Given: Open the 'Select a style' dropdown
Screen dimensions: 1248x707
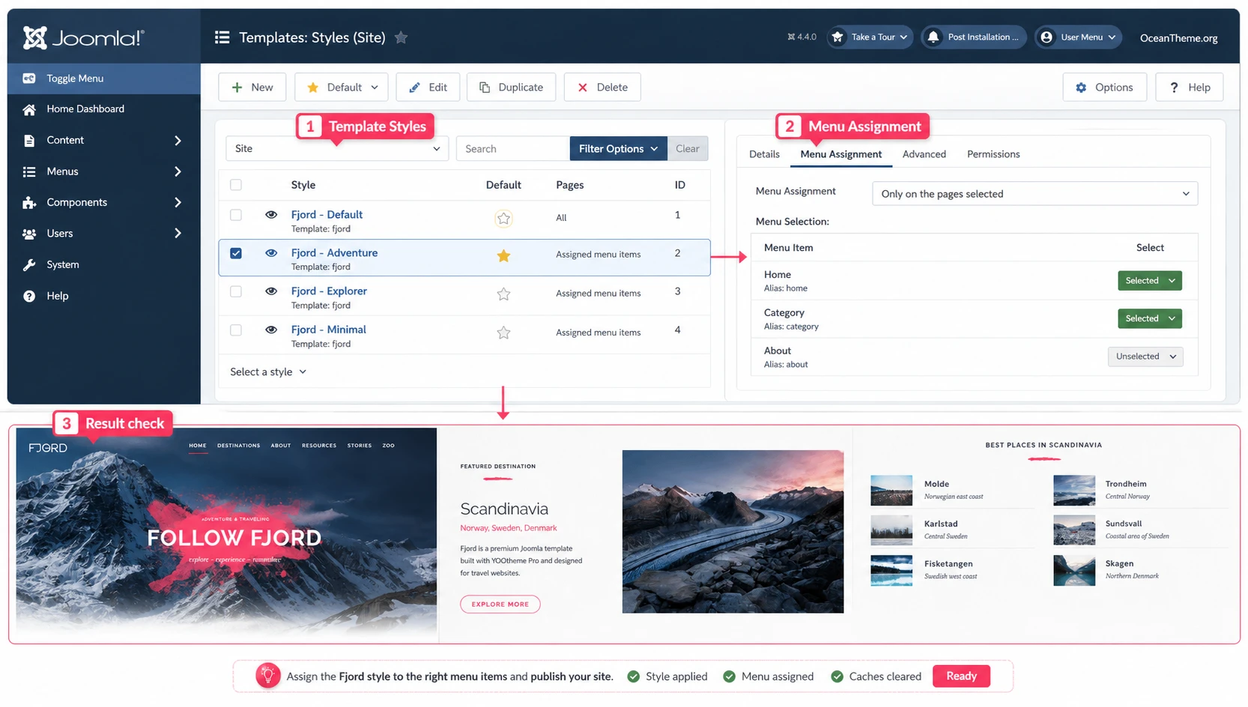Looking at the screenshot, I should (268, 372).
